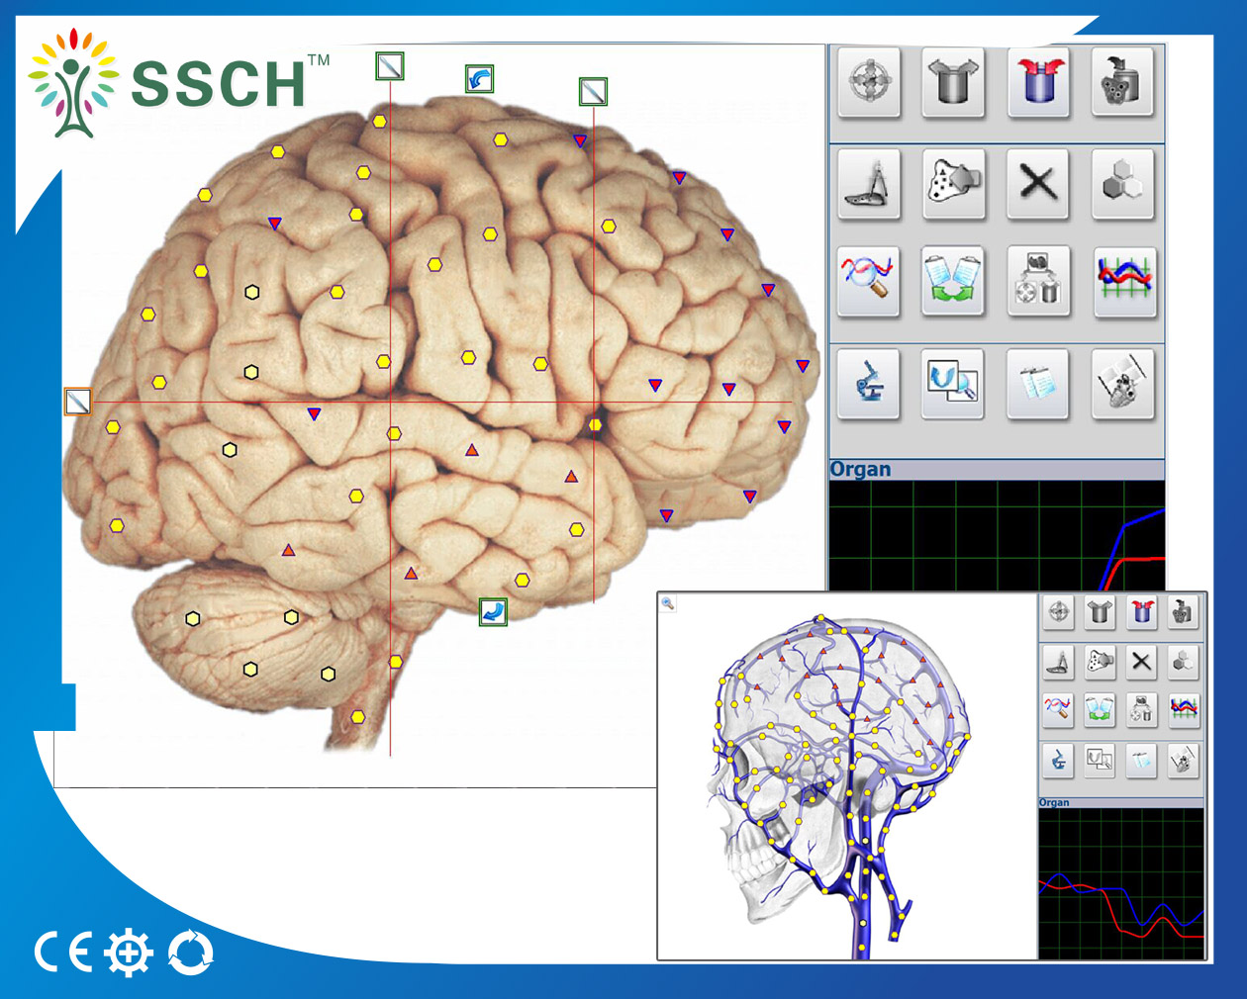1247x999 pixels.
Task: Select the compass divider measuring tool, main panel
Action: coord(869,184)
